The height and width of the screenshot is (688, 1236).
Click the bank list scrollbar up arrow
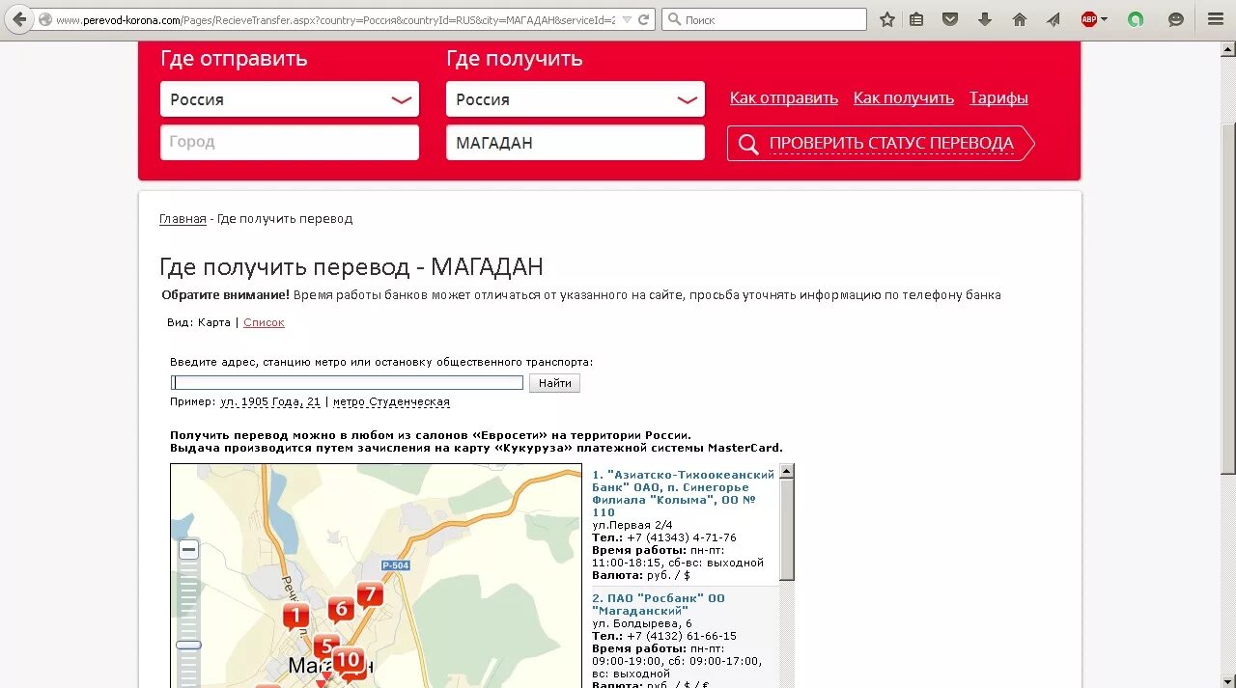[x=787, y=471]
